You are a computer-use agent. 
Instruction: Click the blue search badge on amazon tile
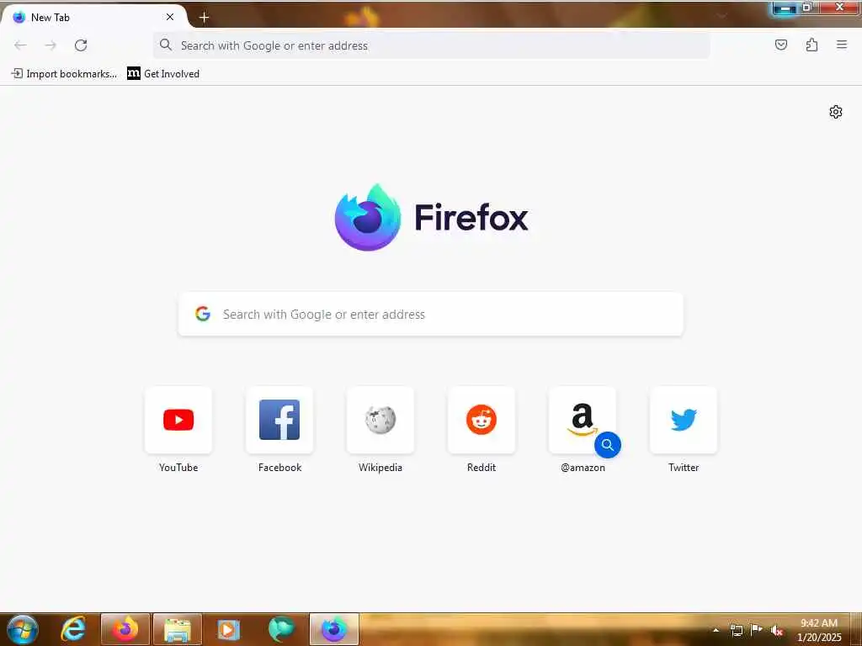(x=608, y=445)
